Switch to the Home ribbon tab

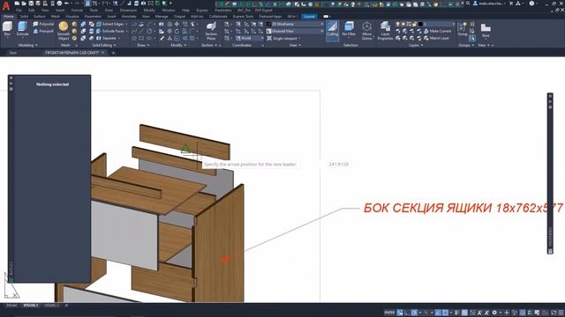8,17
